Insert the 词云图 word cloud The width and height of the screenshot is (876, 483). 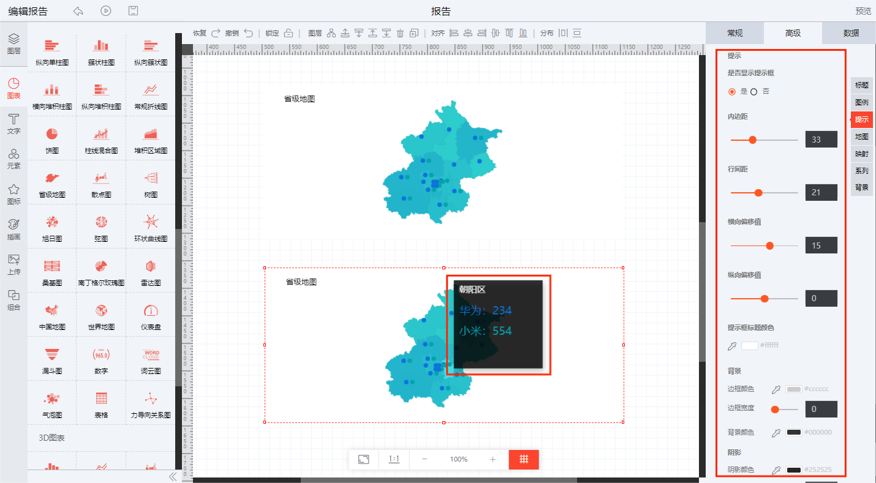[x=151, y=360]
